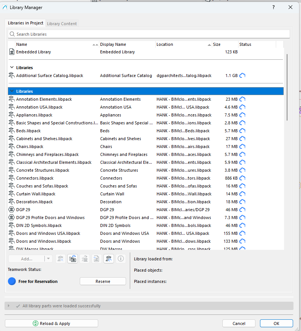Expand the library loading status disclosure triangle
The image size is (301, 331).
point(9,306)
